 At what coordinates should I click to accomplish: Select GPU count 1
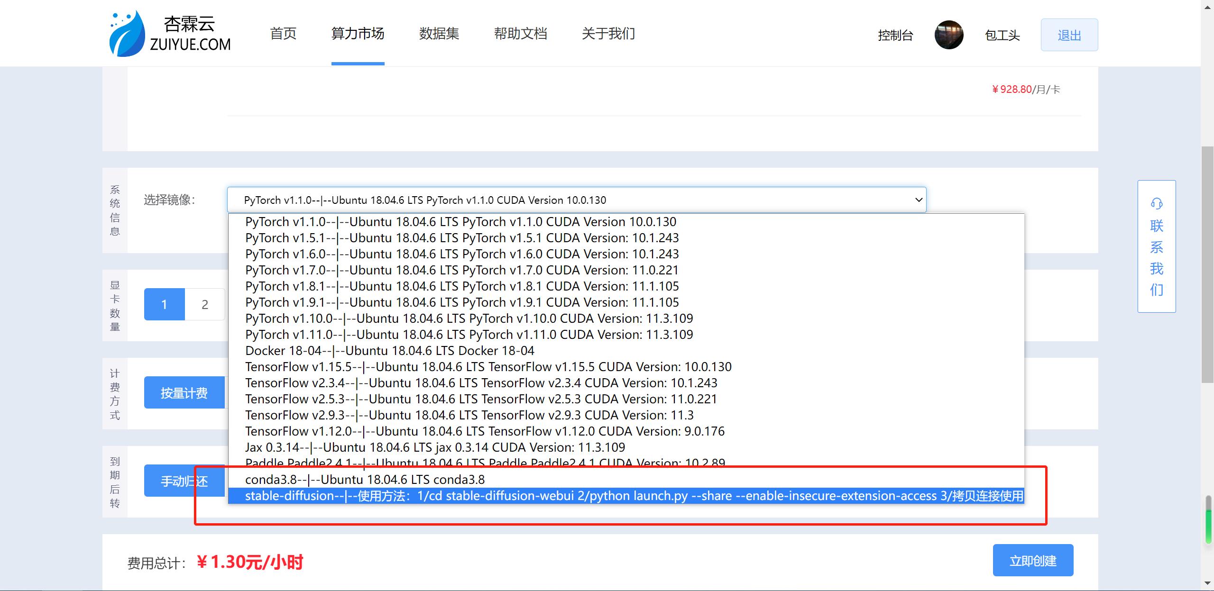[x=164, y=304]
